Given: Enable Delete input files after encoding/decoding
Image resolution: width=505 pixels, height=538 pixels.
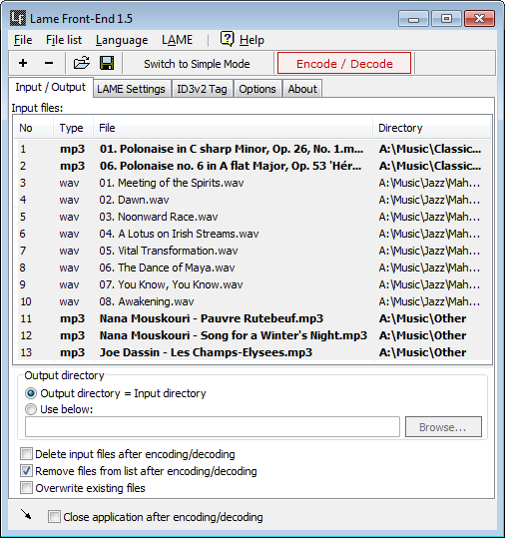Looking at the screenshot, I should coord(26,454).
